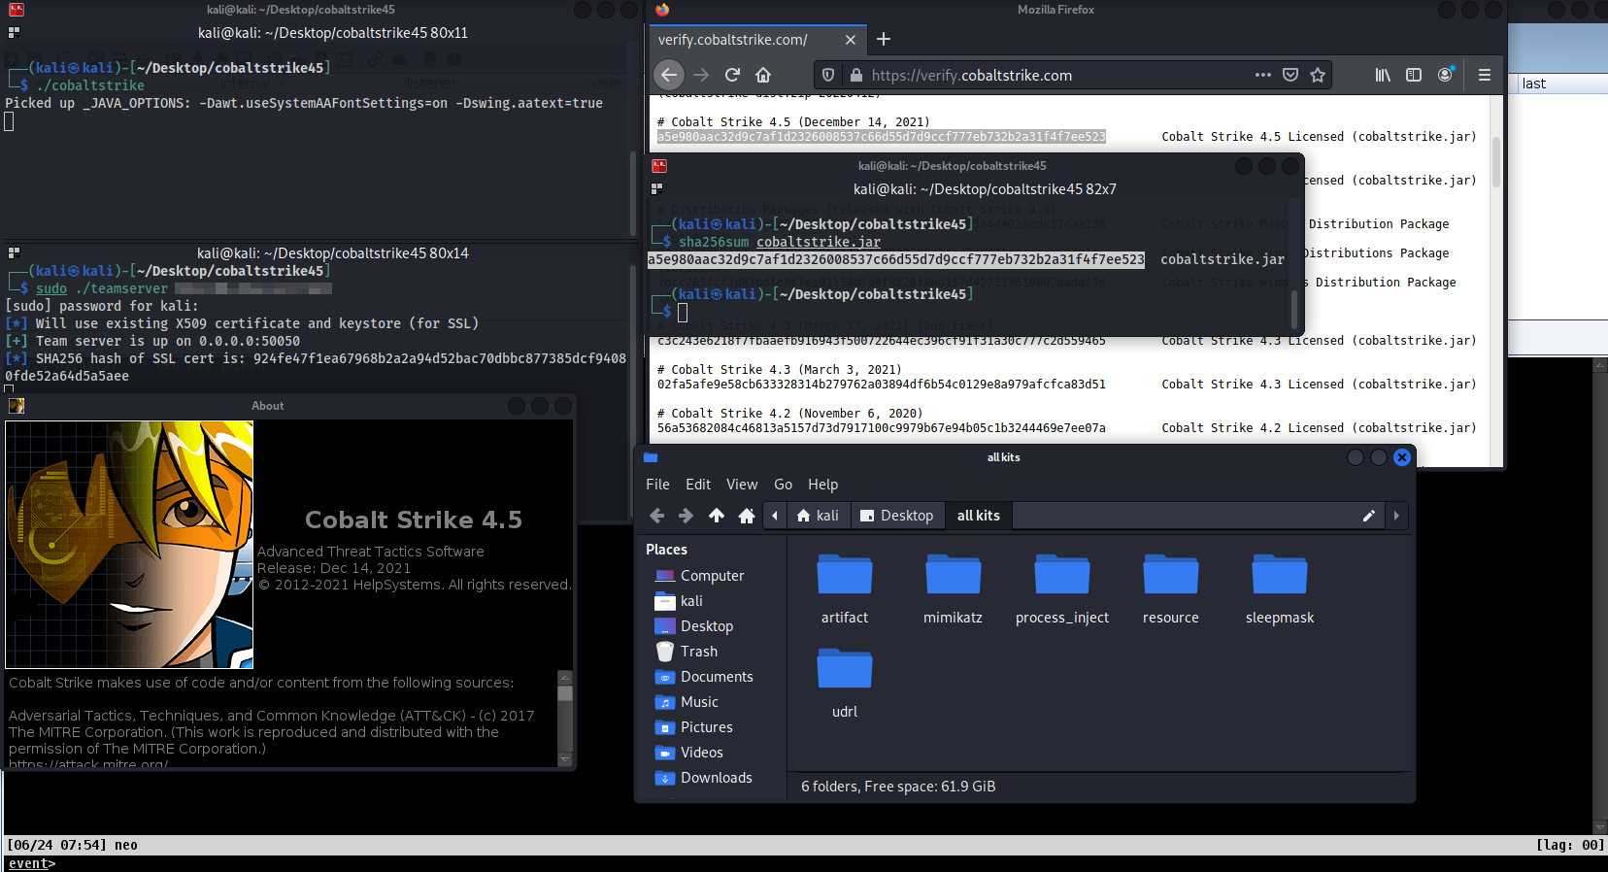
Task: Open Desktop in Places sidebar
Action: point(706,626)
